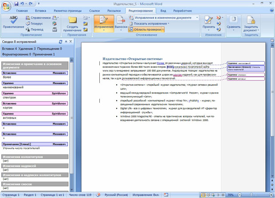Click the Перевод translate button

point(35,29)
